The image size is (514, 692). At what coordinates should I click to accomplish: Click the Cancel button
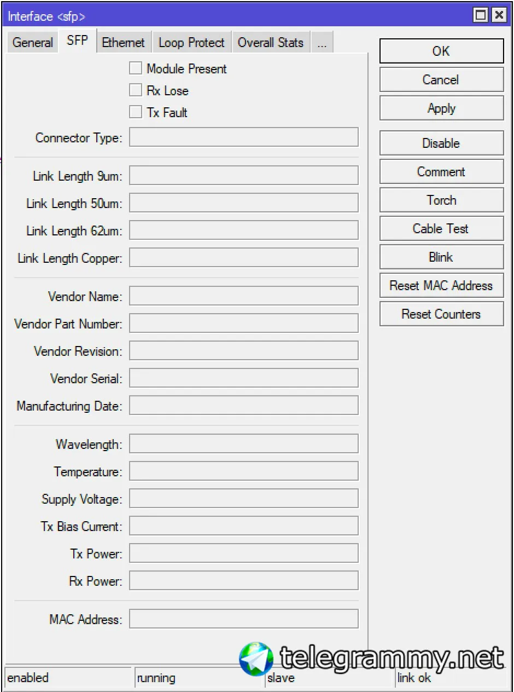coord(441,79)
